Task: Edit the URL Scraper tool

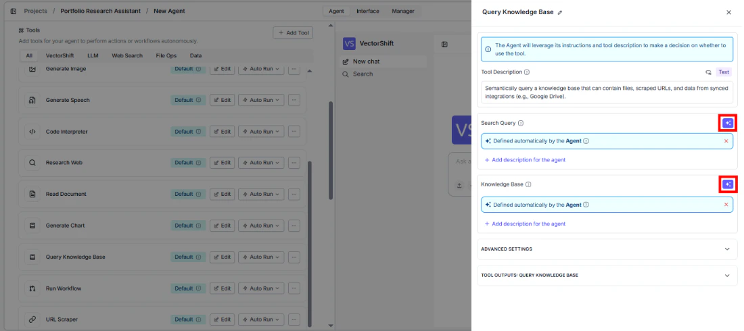Action: click(x=223, y=320)
